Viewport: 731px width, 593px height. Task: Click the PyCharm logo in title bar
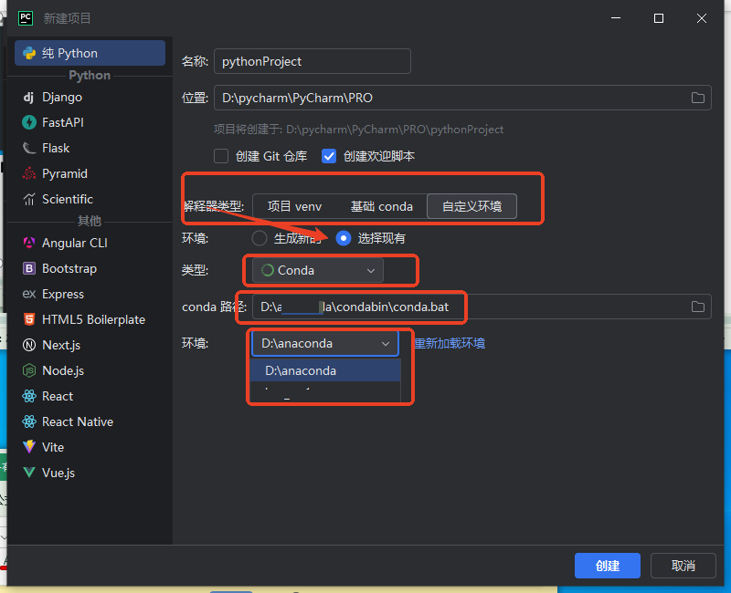click(26, 18)
